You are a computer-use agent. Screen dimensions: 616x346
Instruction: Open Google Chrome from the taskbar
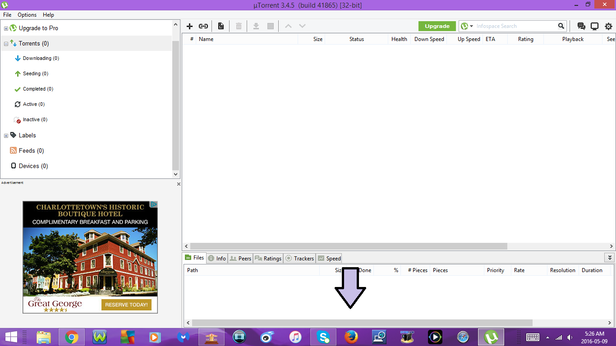tap(72, 337)
